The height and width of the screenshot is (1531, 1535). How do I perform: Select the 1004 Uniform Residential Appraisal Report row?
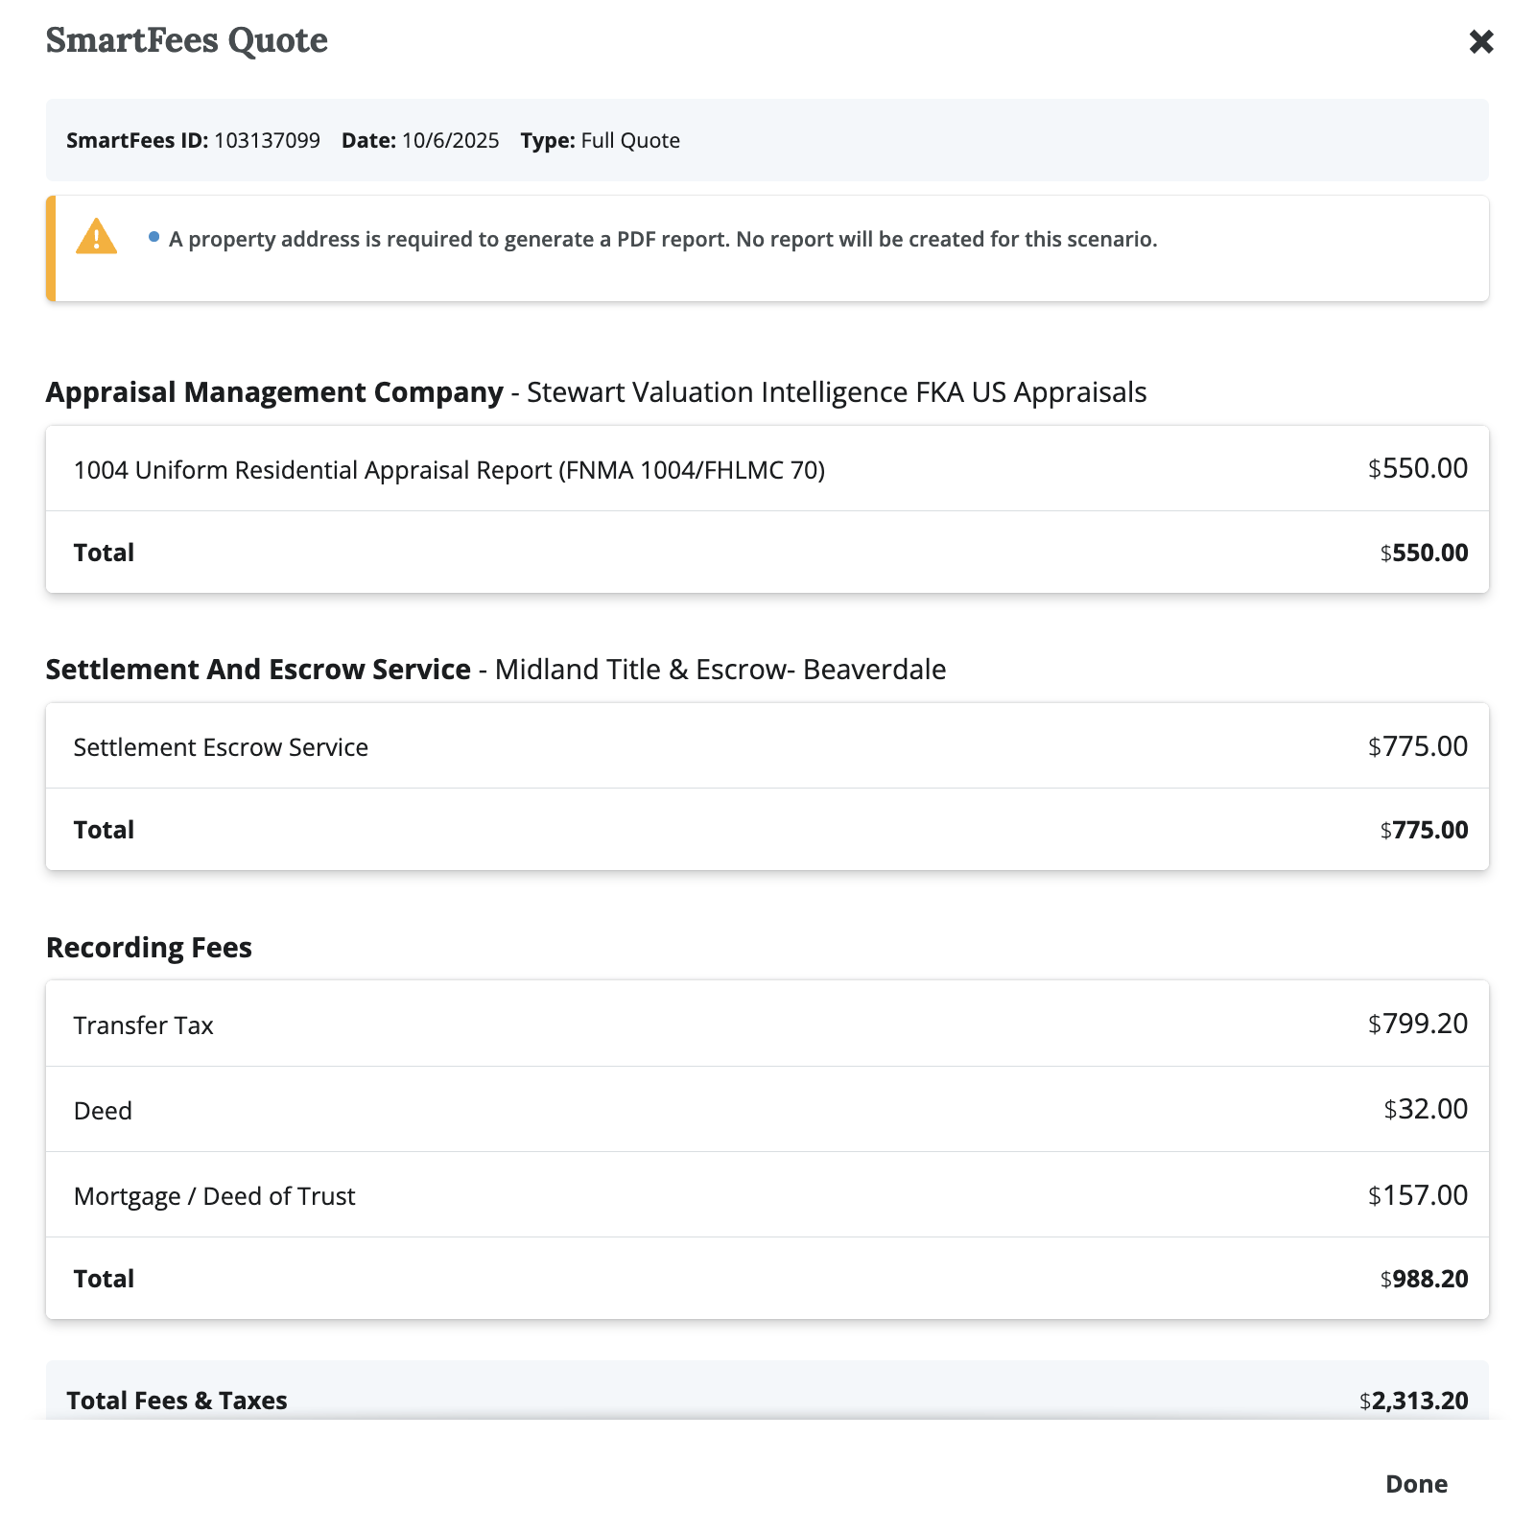click(x=449, y=470)
